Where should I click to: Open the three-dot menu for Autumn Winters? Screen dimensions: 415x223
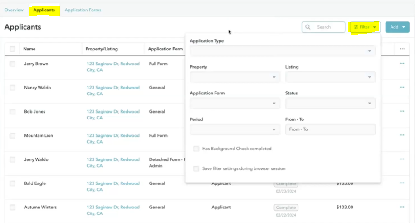tap(402, 207)
